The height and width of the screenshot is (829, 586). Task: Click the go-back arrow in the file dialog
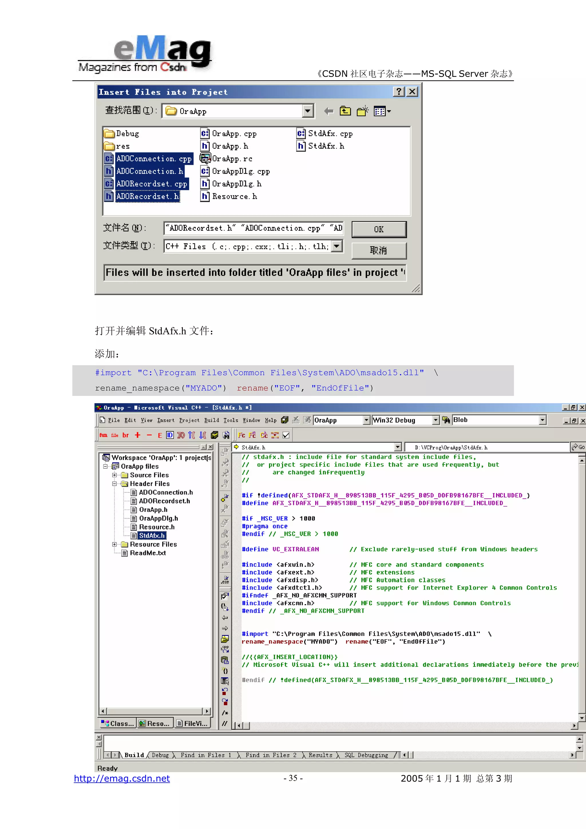point(328,111)
